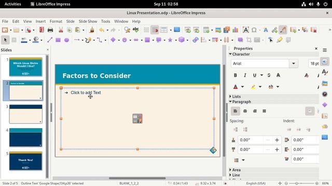Apply font color red A swatch
The height and width of the screenshot is (186, 332).
tap(236, 87)
